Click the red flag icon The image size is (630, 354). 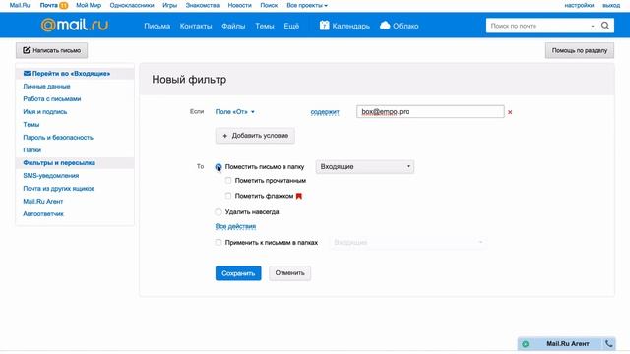299,196
